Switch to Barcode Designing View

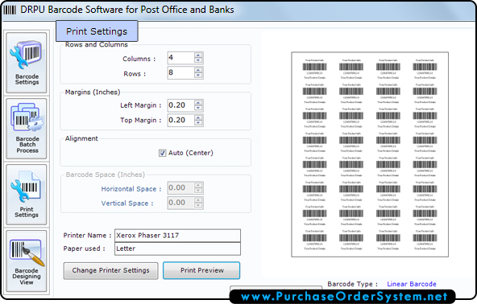(27, 261)
